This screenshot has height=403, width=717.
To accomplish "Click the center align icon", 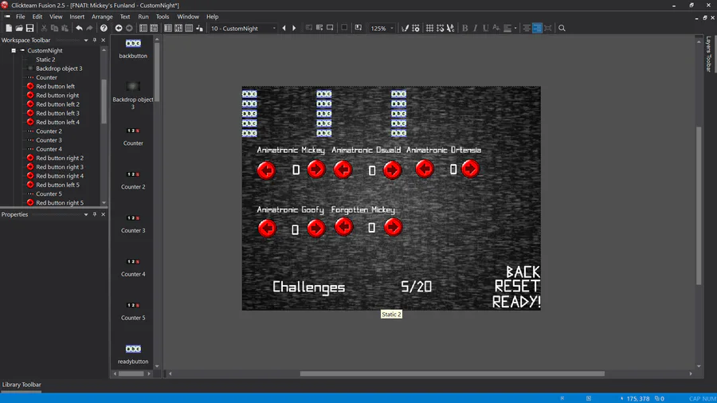I will 527,29.
